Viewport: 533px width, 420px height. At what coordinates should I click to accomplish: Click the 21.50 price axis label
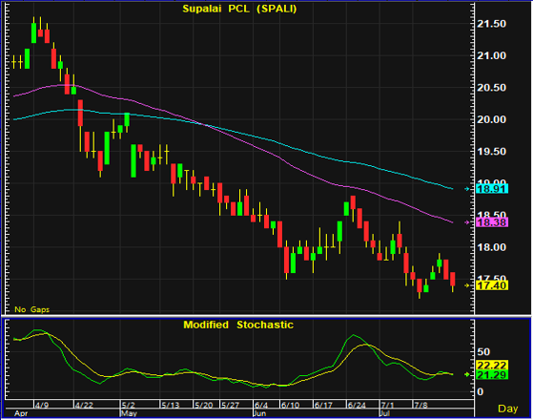pyautogui.click(x=492, y=24)
